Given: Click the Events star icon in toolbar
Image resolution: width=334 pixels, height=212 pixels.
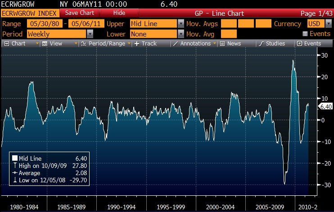Looking at the screenshot, I should (x=299, y=44).
